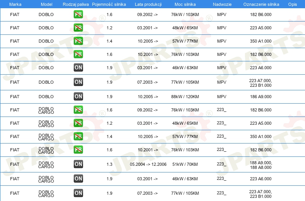The height and width of the screenshot is (201, 305).
Task: Click production years 05.2004 -> 12.2006
Action: tap(148, 164)
